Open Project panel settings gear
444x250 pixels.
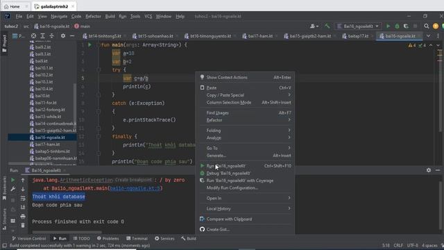(x=63, y=36)
